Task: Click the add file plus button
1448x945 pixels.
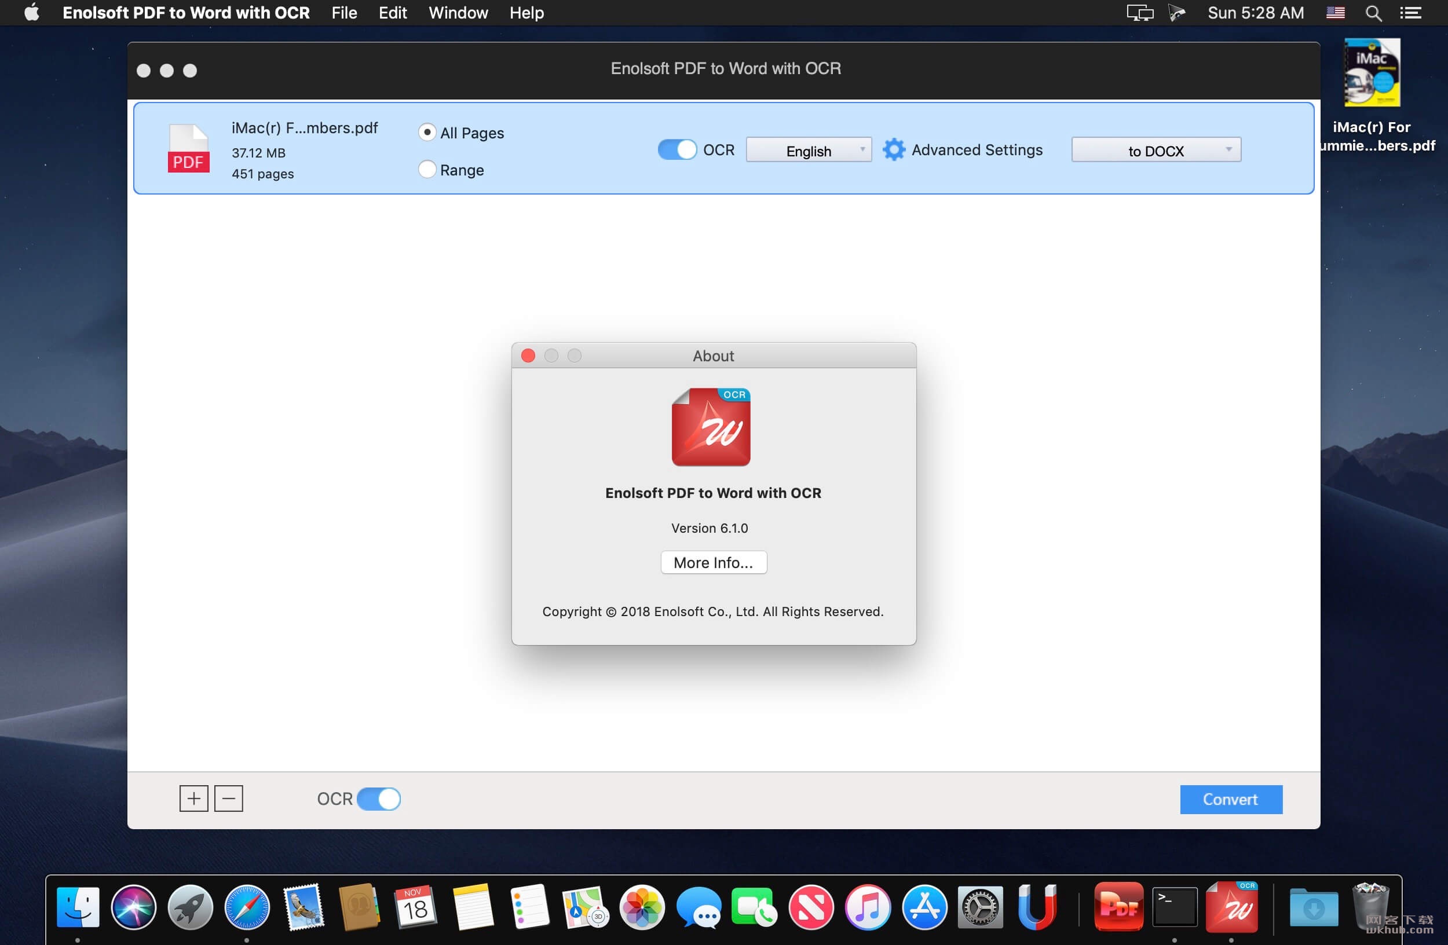Action: tap(193, 799)
